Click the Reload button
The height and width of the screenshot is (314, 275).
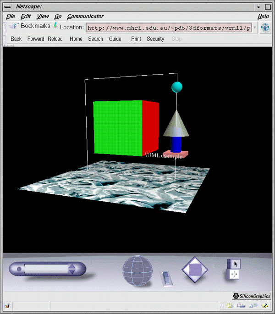click(x=55, y=39)
